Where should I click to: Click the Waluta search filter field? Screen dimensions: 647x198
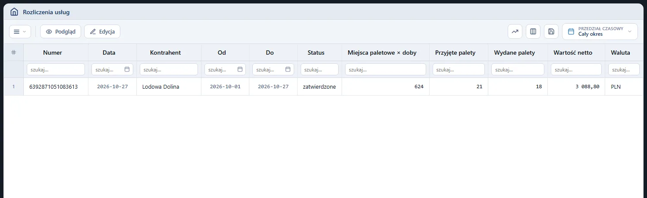point(624,69)
